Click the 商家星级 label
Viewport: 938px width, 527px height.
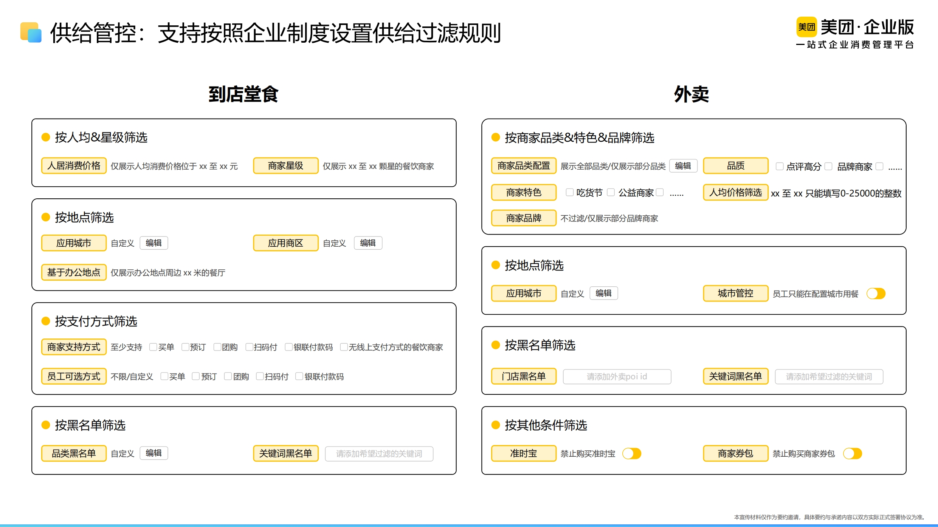click(286, 165)
